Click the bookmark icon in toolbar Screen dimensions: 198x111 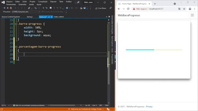tap(51, 8)
